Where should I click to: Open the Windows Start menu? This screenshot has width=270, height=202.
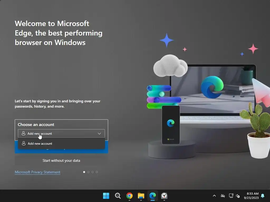point(106,196)
